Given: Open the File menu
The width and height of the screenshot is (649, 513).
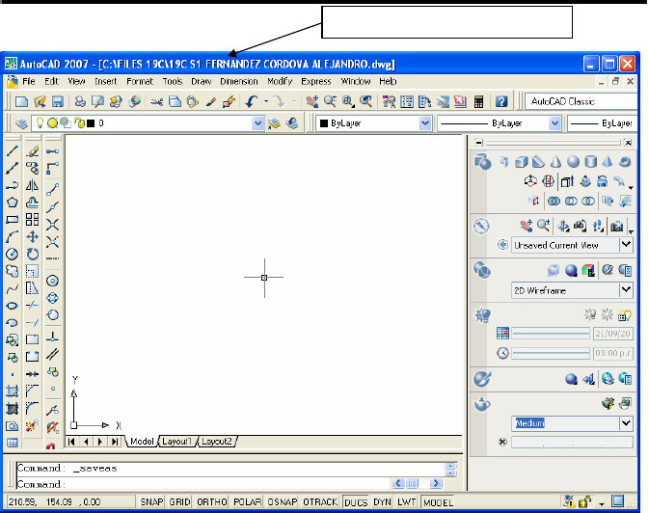Looking at the screenshot, I should (x=29, y=82).
